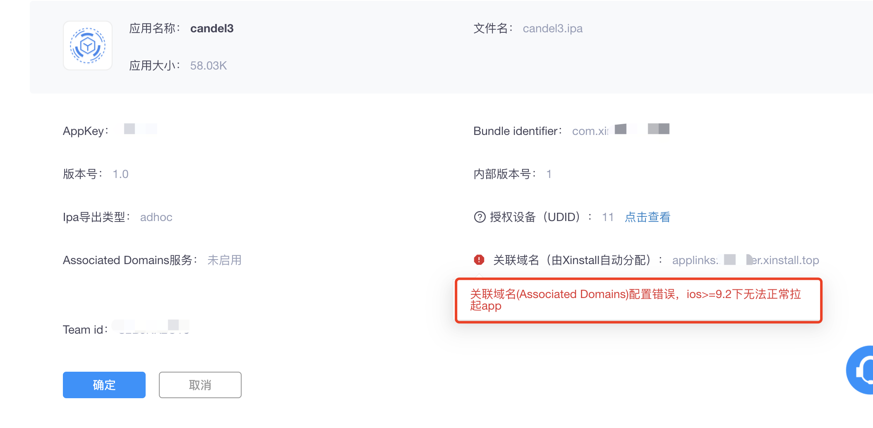Select the file name candel3.ipa

[x=553, y=29]
